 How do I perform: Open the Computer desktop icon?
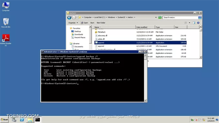[x=6, y=6]
